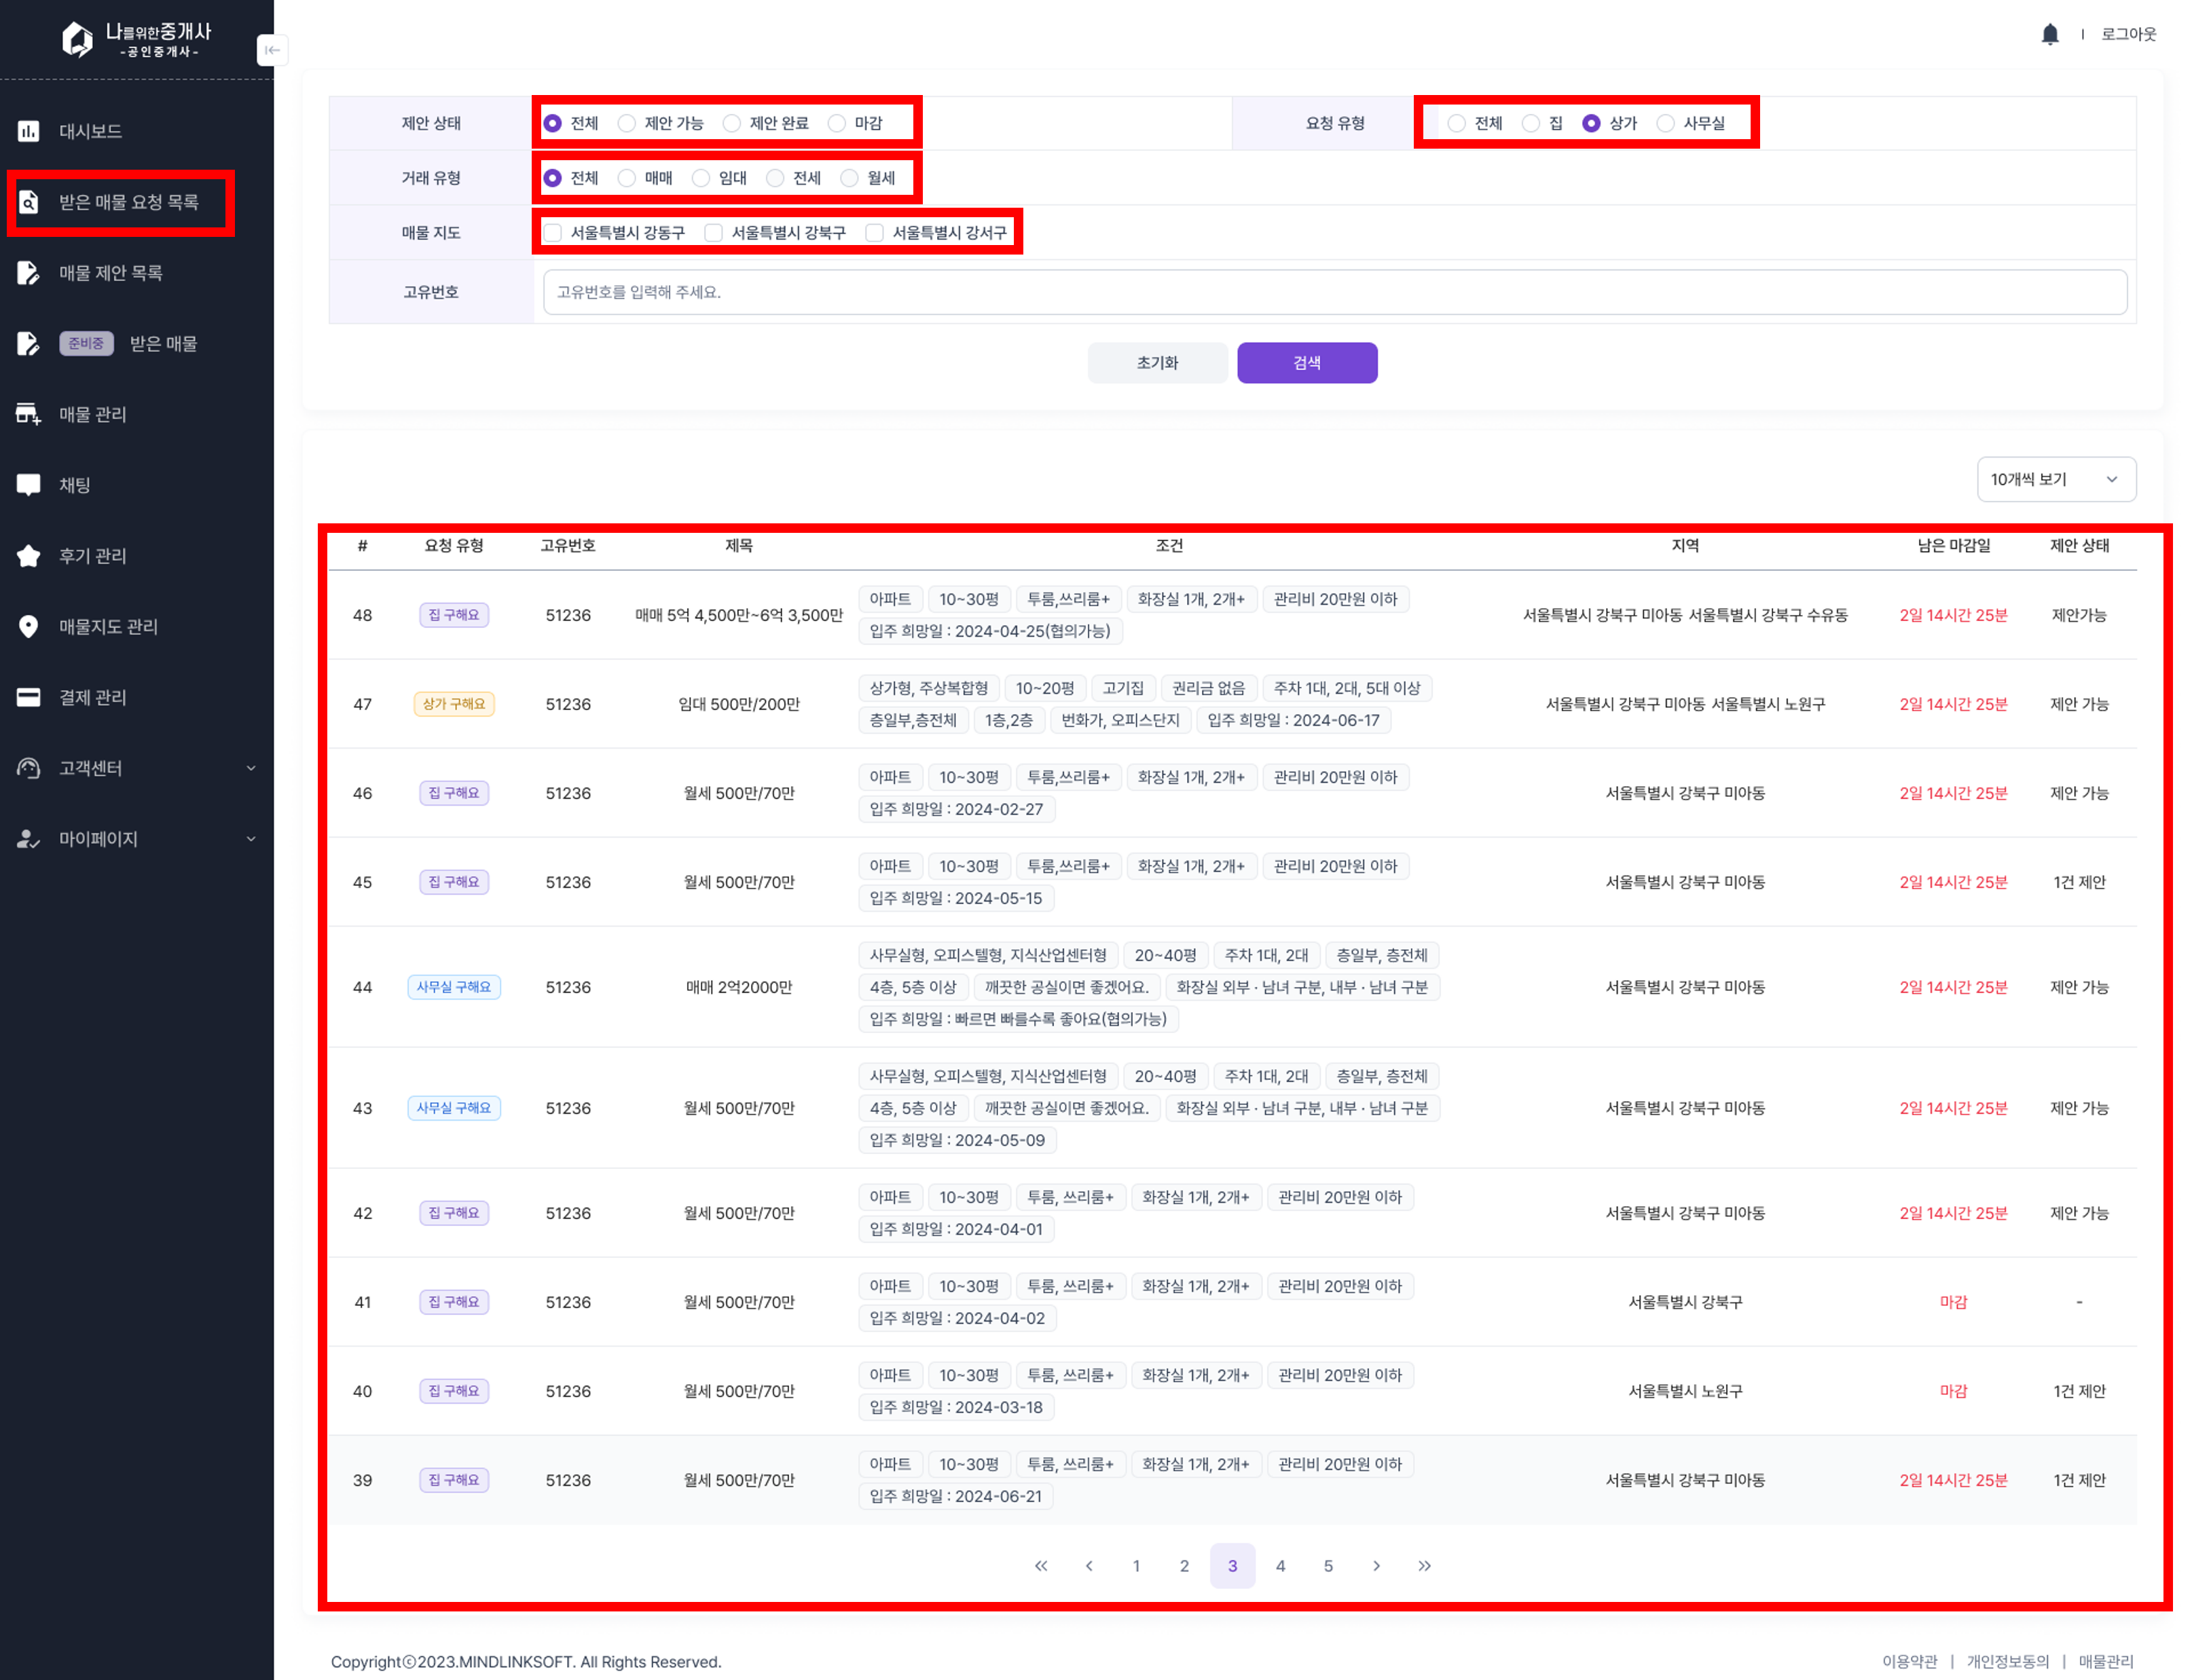
Task: Click the 나를위한중개사 logo
Action: click(137, 39)
